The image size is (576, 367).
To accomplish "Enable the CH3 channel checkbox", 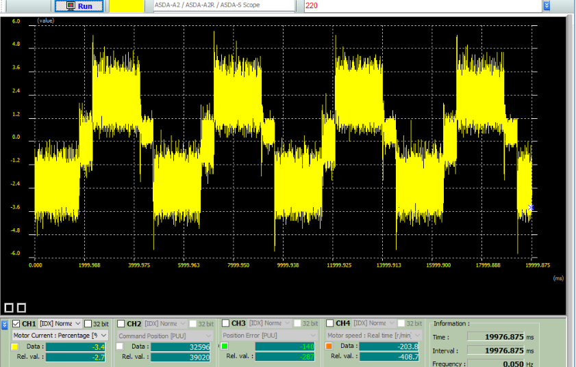I will (225, 323).
